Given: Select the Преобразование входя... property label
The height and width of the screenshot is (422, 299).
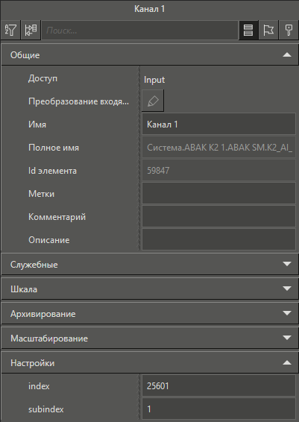Looking at the screenshot, I should 78,101.
